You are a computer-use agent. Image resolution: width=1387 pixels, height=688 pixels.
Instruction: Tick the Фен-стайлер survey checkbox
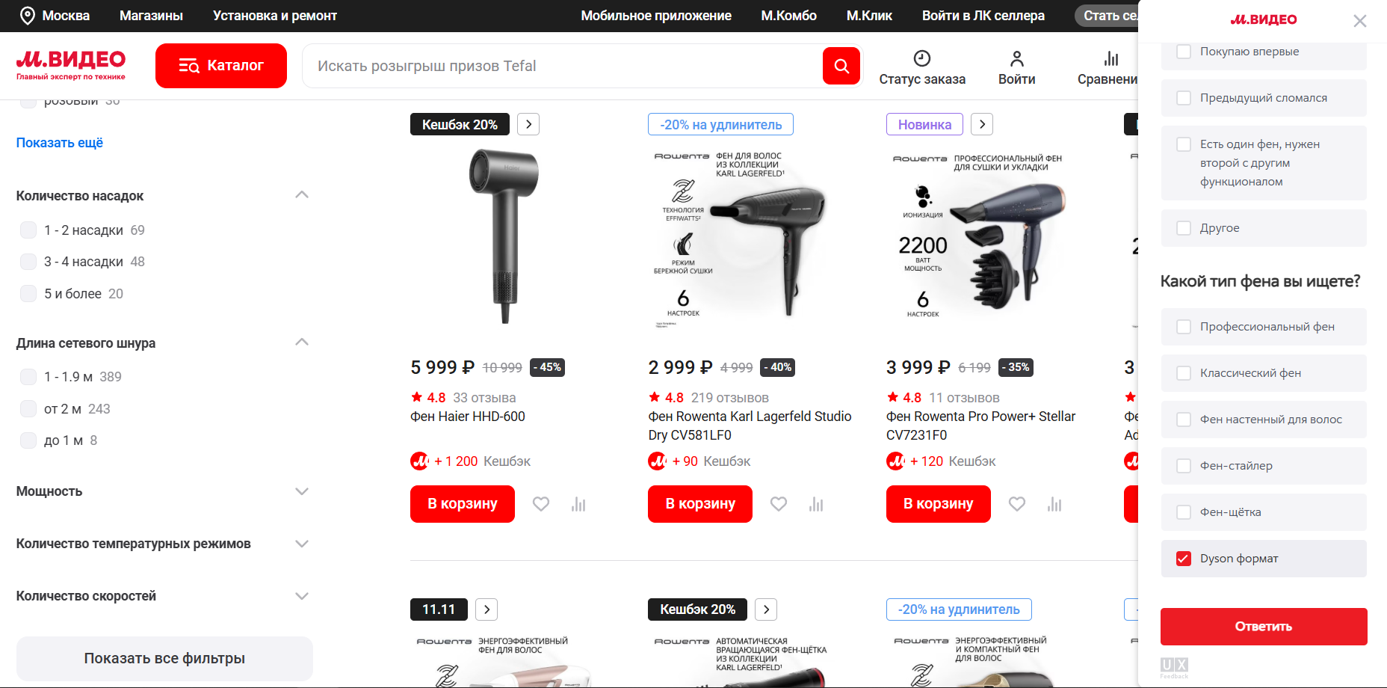(1184, 466)
